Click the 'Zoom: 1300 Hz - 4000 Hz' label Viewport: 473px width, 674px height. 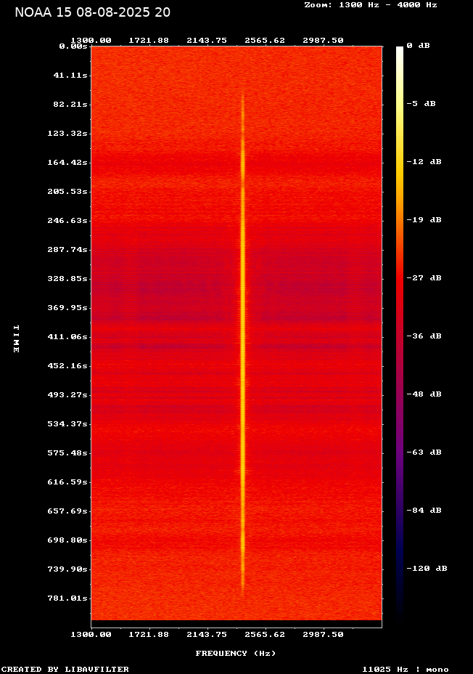click(371, 5)
